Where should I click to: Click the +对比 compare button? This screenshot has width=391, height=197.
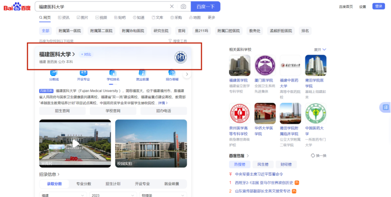[86, 54]
